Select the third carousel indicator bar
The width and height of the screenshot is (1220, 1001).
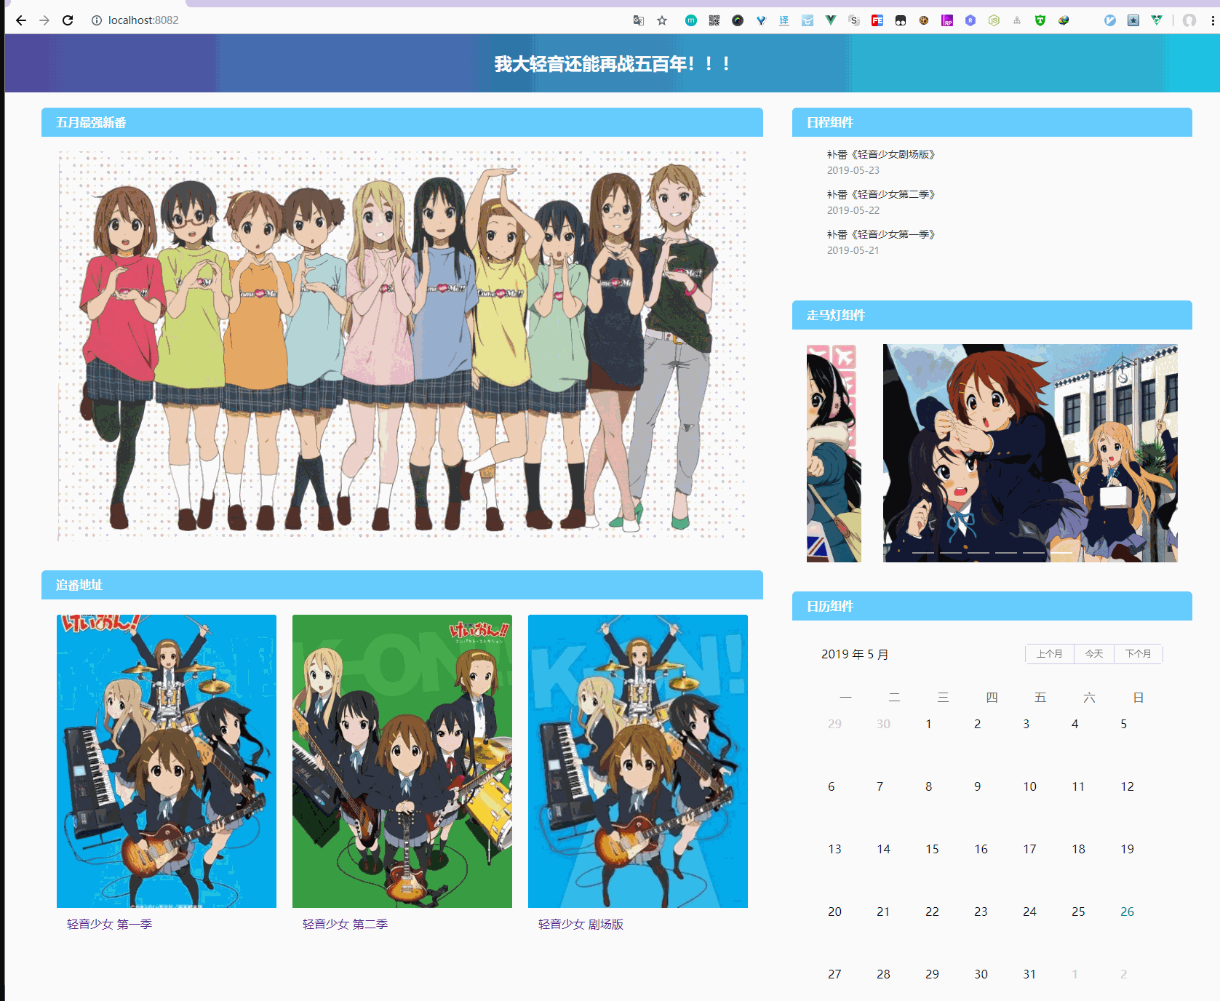pos(978,553)
